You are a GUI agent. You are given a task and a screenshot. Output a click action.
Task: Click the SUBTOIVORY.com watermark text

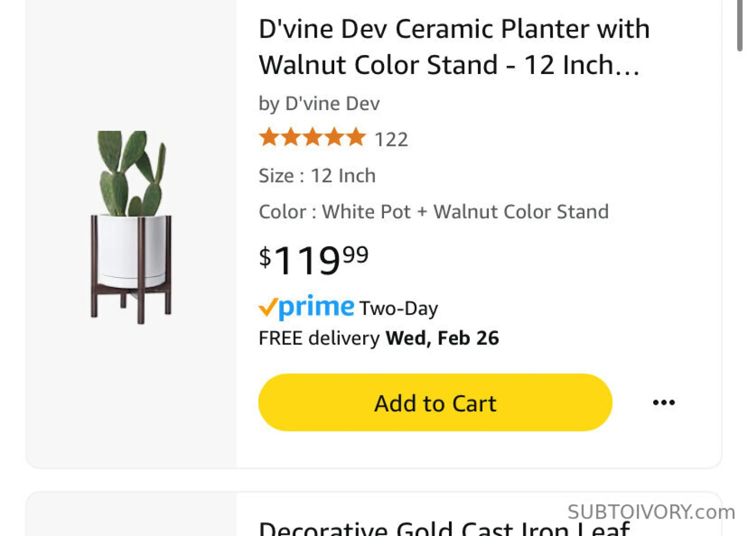pos(651,512)
